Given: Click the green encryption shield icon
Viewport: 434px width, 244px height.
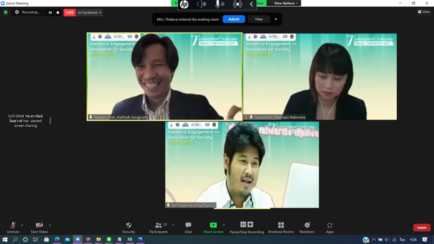Looking at the screenshot, I should (x=6, y=12).
